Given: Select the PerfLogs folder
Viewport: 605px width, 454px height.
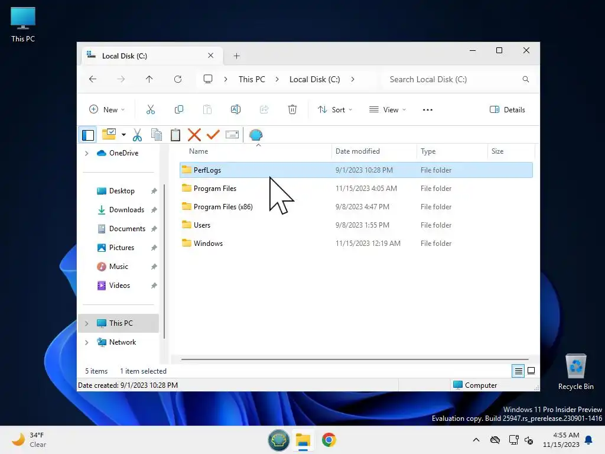Looking at the screenshot, I should tap(356, 170).
